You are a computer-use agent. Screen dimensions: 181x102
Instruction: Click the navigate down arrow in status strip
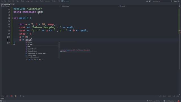pyautogui.click(x=23, y=96)
